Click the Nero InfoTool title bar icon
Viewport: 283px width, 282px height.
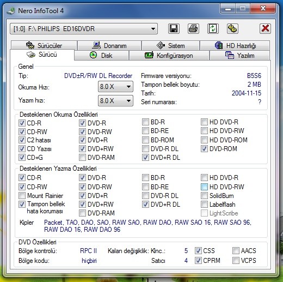(x=11, y=11)
